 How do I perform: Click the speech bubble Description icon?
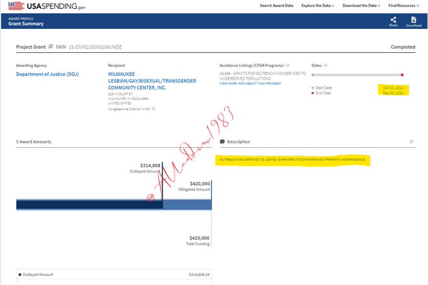[x=222, y=142]
